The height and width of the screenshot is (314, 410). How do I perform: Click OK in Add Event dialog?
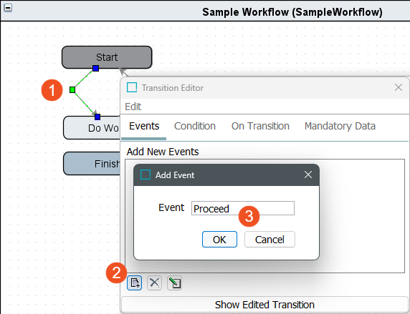point(219,240)
